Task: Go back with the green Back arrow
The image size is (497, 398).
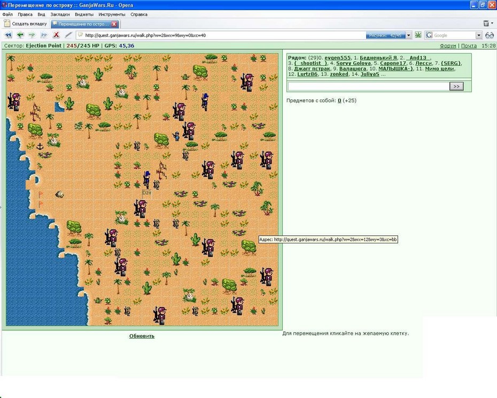Action: click(x=20, y=35)
